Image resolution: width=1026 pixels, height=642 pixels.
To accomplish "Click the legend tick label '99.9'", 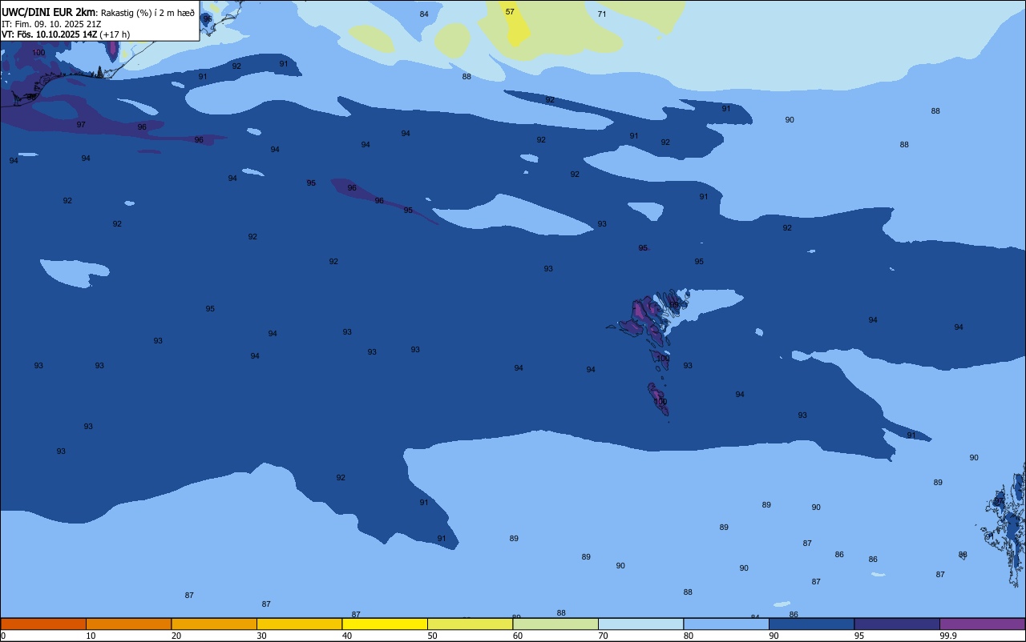I will click(x=948, y=636).
